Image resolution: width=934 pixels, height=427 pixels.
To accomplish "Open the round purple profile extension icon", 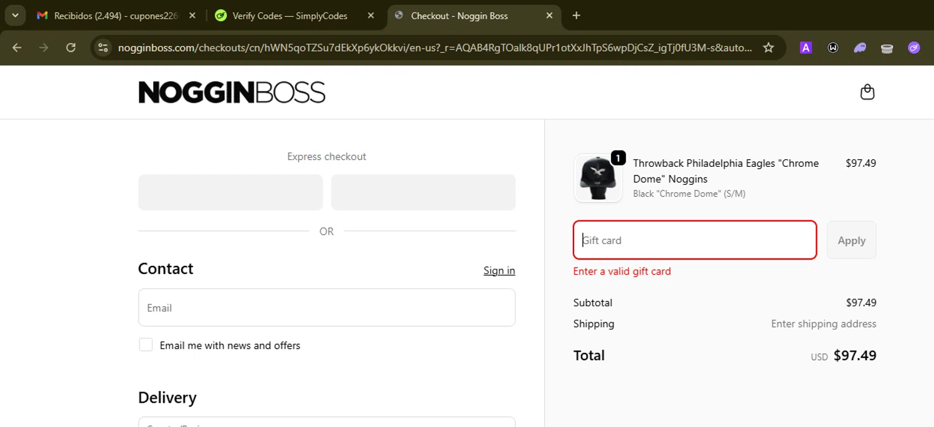I will (913, 47).
